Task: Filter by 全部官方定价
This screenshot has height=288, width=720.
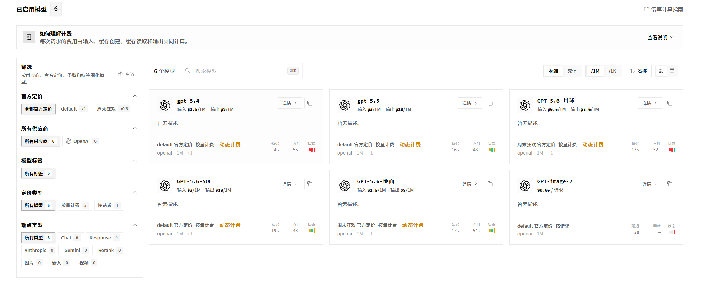Action: coord(38,109)
